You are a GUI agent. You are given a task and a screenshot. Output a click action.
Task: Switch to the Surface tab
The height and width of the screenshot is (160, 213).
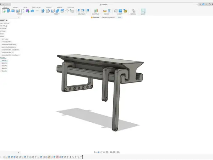(16, 7)
